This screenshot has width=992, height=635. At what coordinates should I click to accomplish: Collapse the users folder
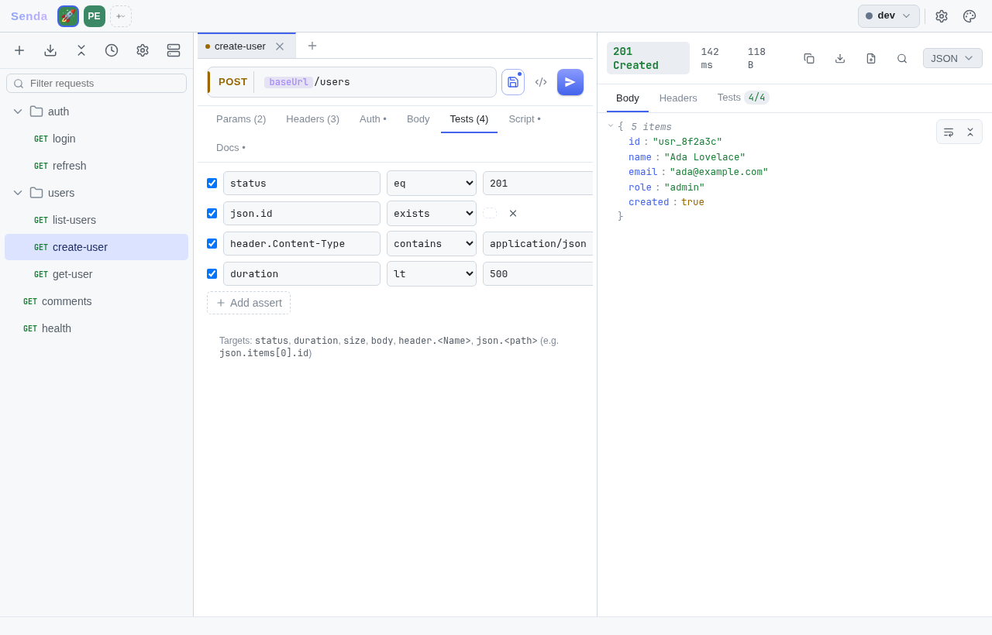18,193
